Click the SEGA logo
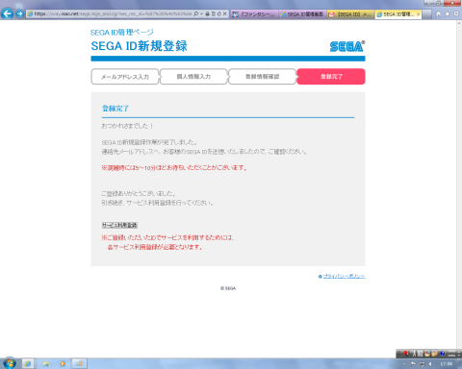The width and height of the screenshot is (462, 369). tap(347, 46)
